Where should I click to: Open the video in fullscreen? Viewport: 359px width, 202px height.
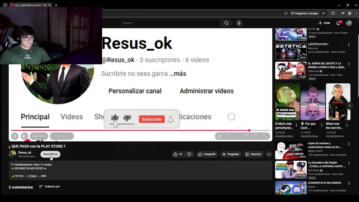265,136
